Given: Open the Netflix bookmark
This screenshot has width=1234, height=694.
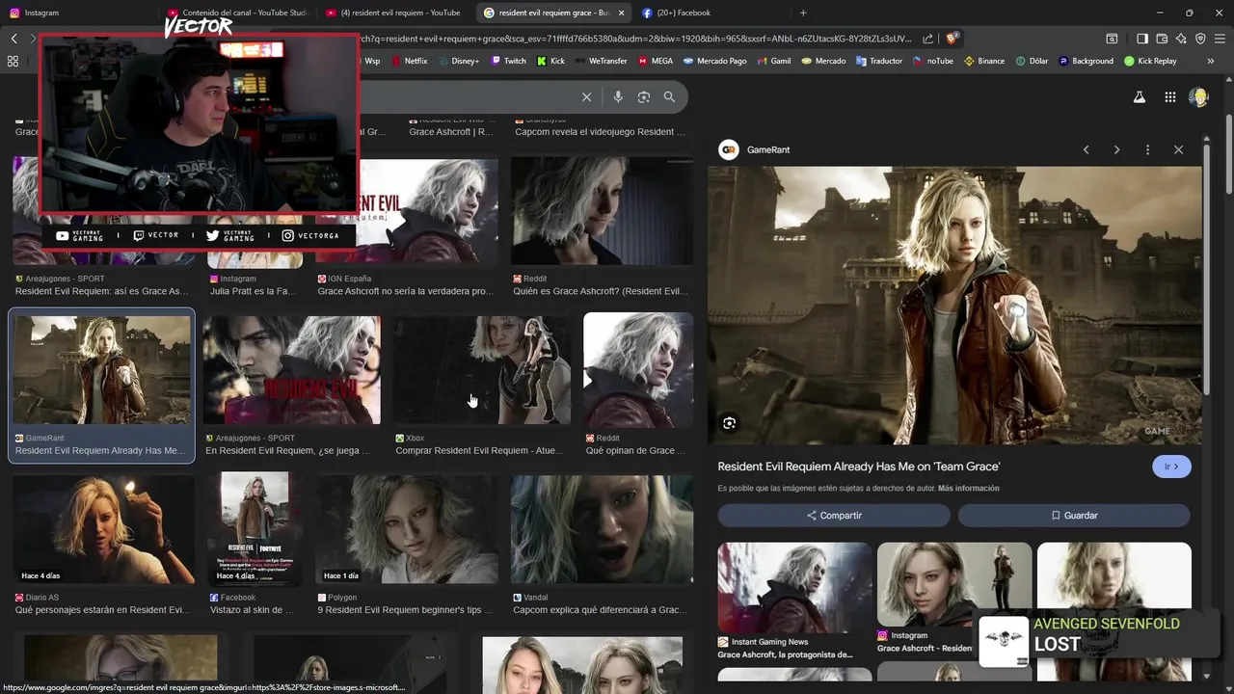Looking at the screenshot, I should click(409, 61).
